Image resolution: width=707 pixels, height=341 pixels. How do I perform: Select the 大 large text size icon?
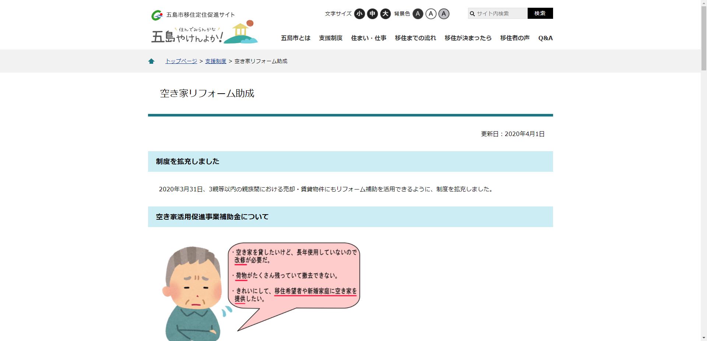point(386,13)
